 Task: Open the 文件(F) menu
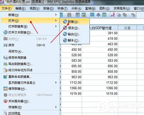[7, 9]
